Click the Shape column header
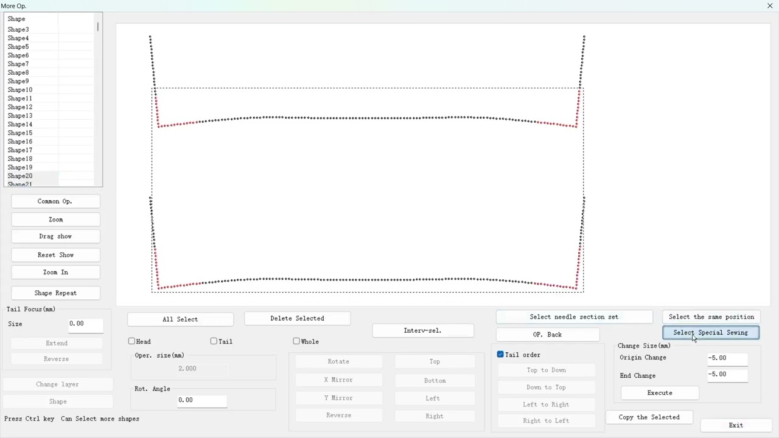Screen dimensions: 779x438 [x=32, y=19]
